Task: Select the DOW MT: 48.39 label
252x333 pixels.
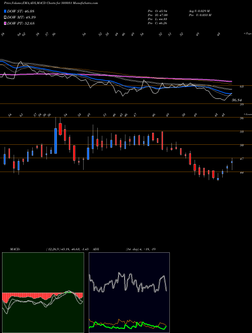Action: tap(21, 17)
